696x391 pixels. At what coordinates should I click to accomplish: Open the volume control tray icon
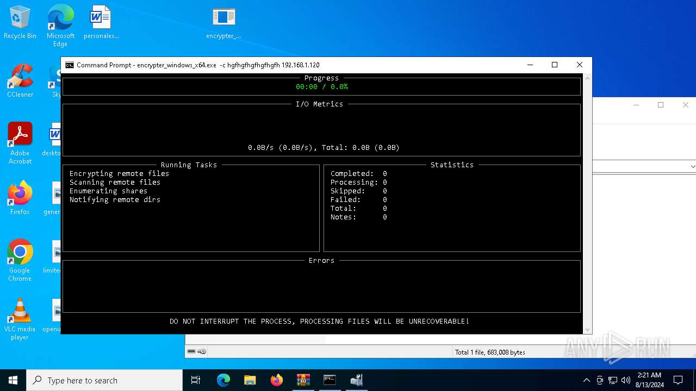pyautogui.click(x=626, y=380)
